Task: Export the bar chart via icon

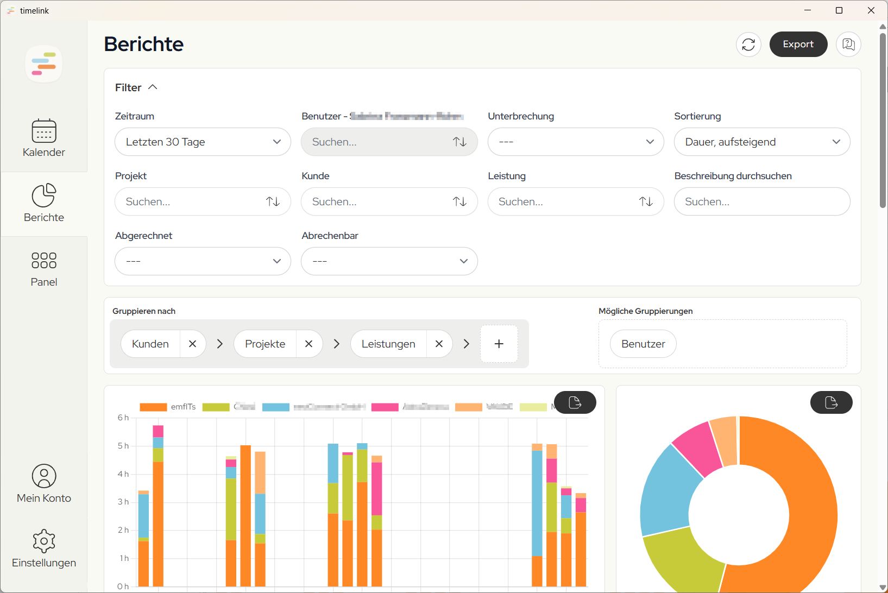Action: click(575, 402)
